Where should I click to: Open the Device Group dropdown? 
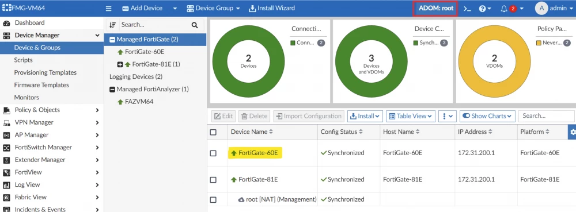(x=213, y=8)
